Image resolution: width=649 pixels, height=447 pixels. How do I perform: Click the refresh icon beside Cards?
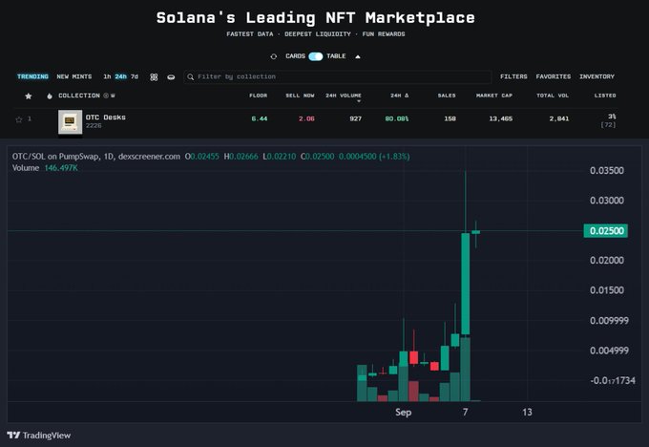274,56
